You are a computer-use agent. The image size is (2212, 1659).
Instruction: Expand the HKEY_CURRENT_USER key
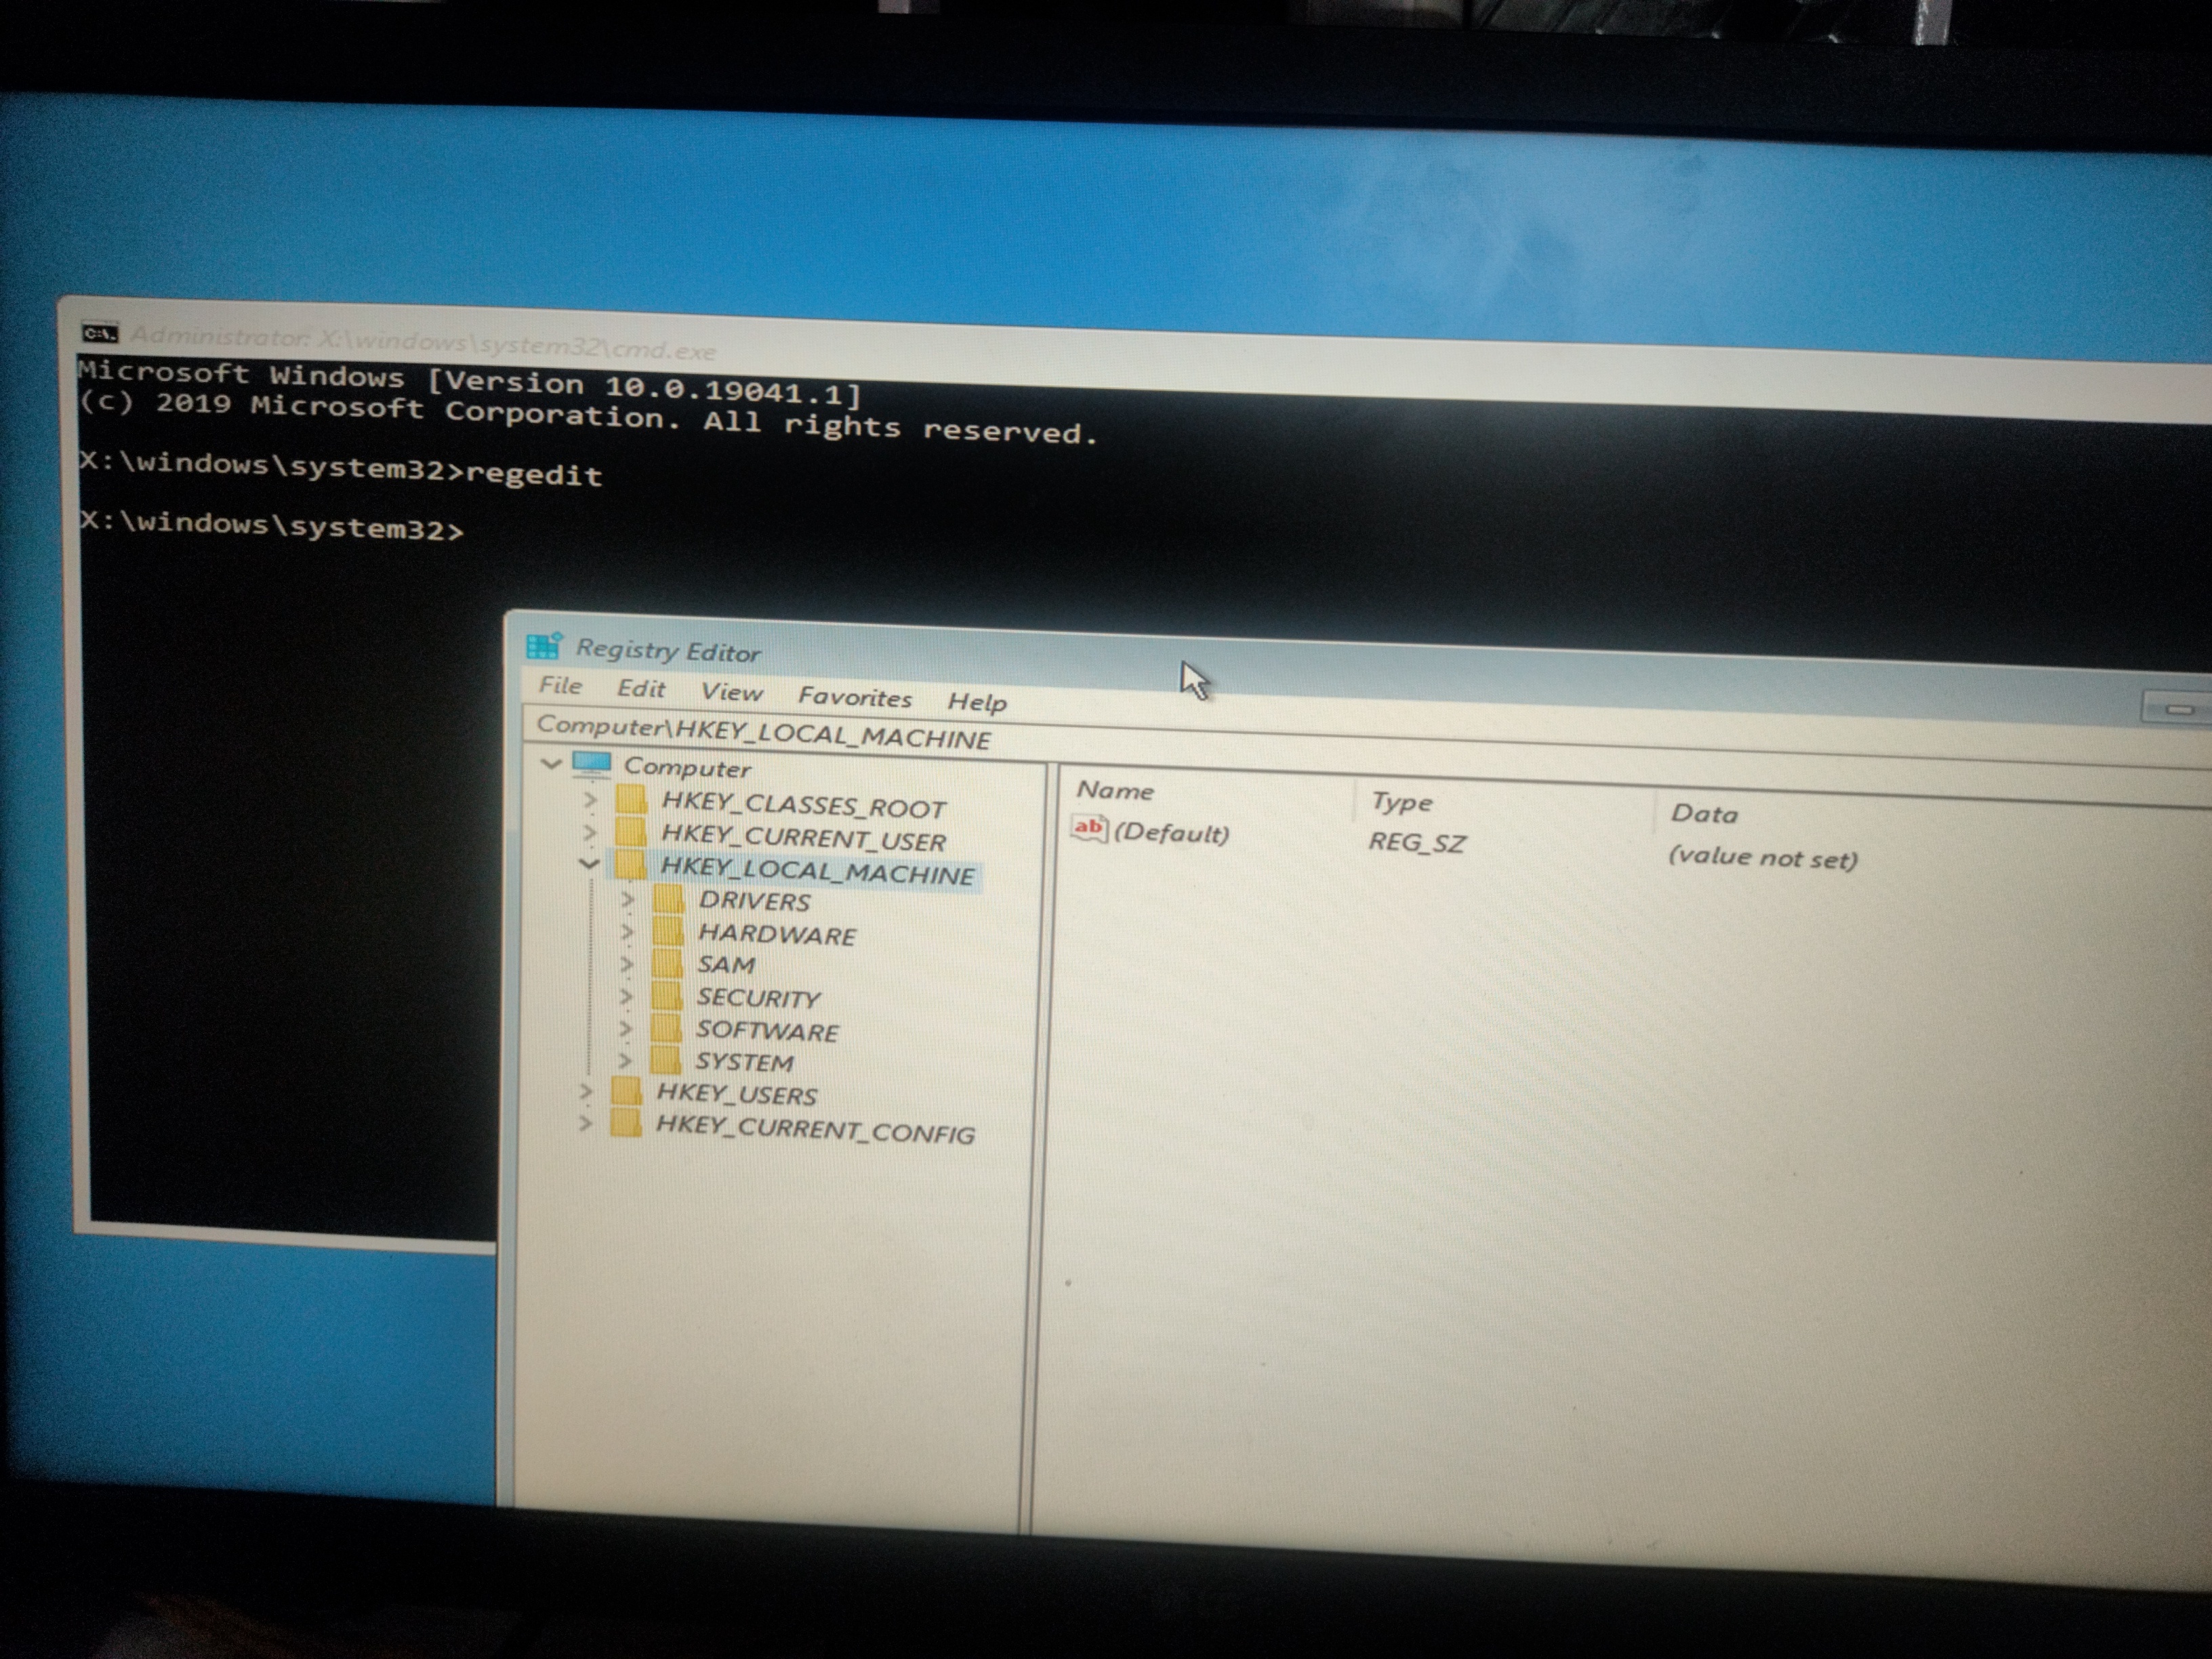[x=590, y=832]
